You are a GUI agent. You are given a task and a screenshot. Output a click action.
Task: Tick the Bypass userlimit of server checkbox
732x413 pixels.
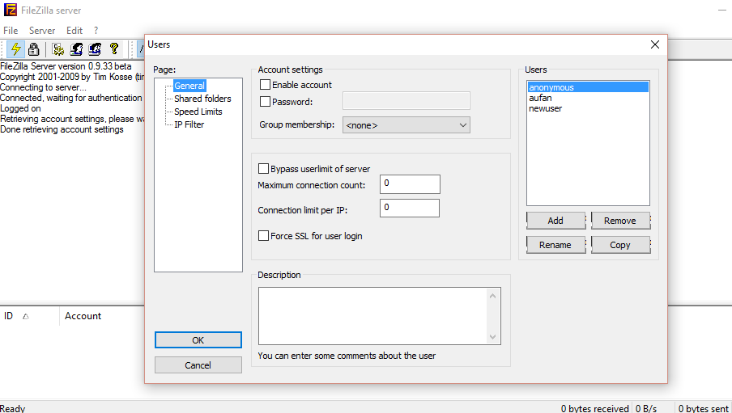(263, 169)
